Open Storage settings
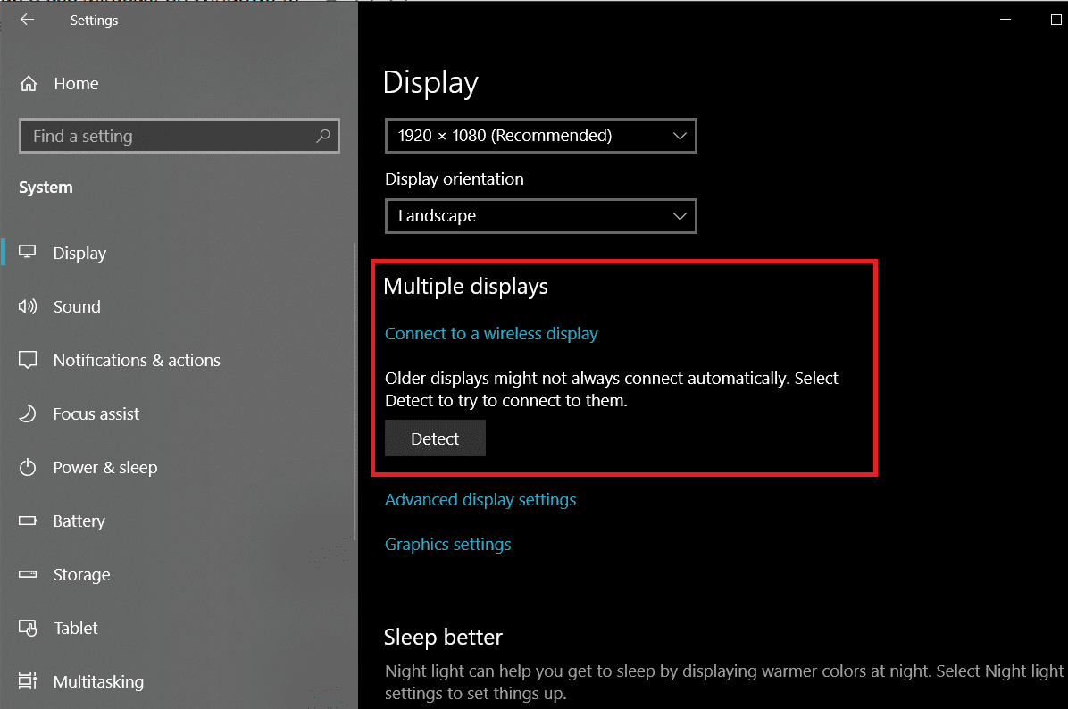Image resolution: width=1068 pixels, height=709 pixels. click(179, 574)
